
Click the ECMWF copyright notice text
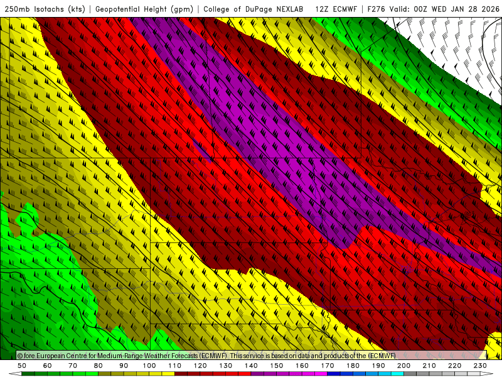(206, 356)
